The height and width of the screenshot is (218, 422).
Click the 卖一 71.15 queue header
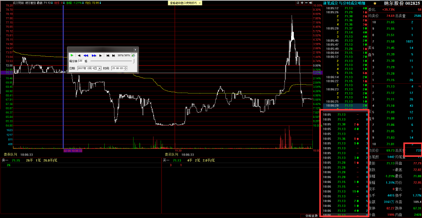click(30, 160)
